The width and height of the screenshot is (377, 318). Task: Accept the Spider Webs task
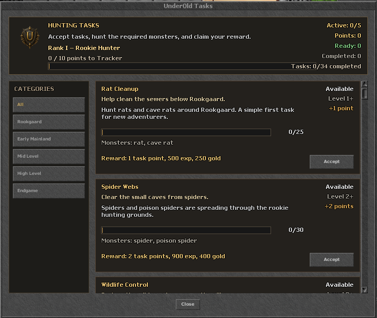pyautogui.click(x=332, y=259)
